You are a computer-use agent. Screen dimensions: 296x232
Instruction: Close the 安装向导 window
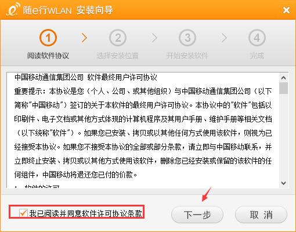pos(286,10)
